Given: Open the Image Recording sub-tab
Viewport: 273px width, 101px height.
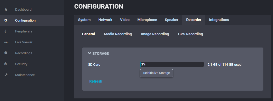Looking at the screenshot, I should [x=155, y=34].
